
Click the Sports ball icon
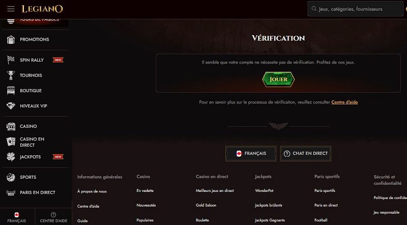click(x=11, y=177)
